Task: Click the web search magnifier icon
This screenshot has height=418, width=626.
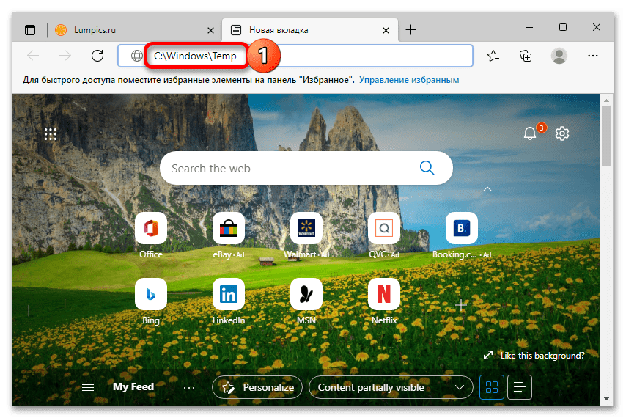Action: [427, 168]
